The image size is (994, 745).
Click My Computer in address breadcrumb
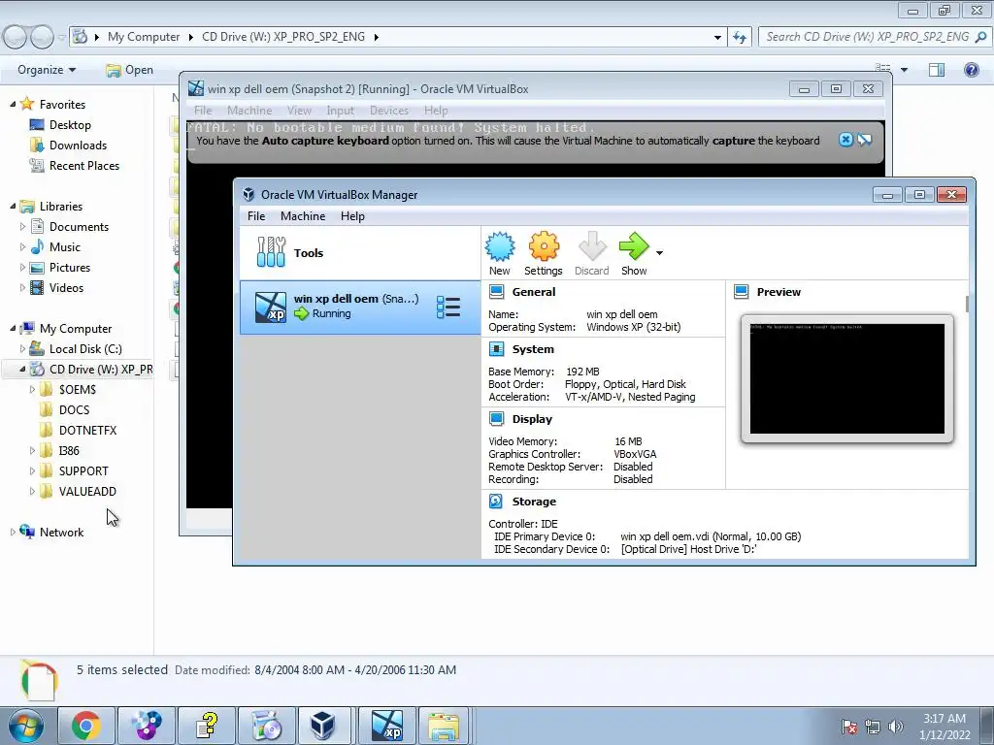[144, 37]
